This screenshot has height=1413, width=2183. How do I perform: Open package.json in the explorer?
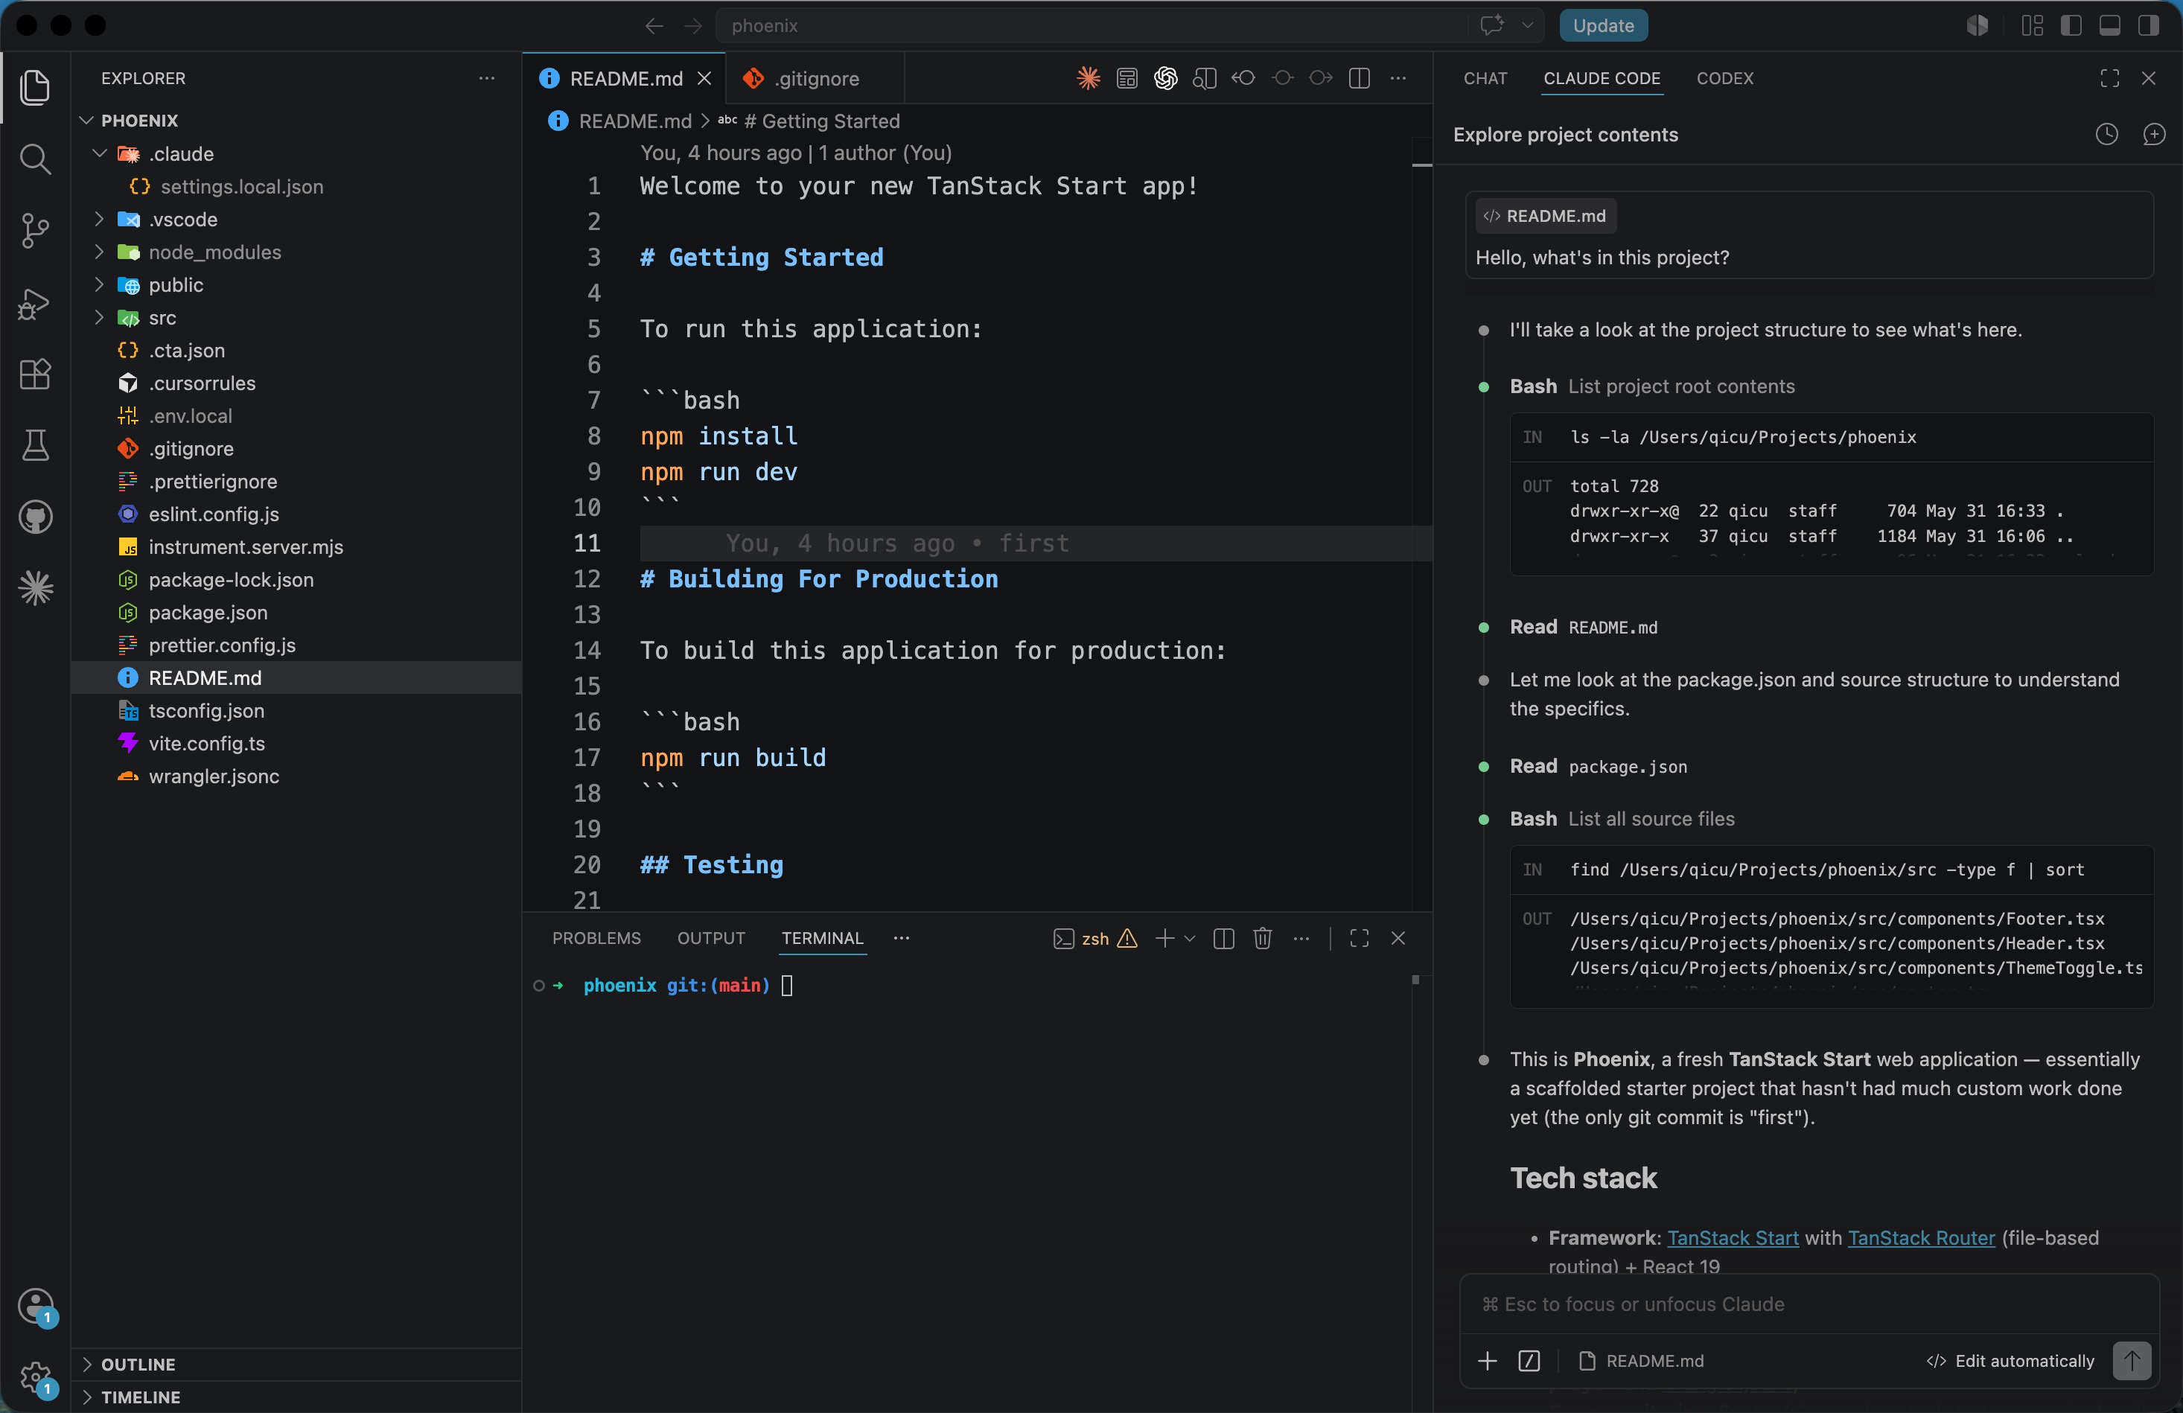tap(207, 613)
